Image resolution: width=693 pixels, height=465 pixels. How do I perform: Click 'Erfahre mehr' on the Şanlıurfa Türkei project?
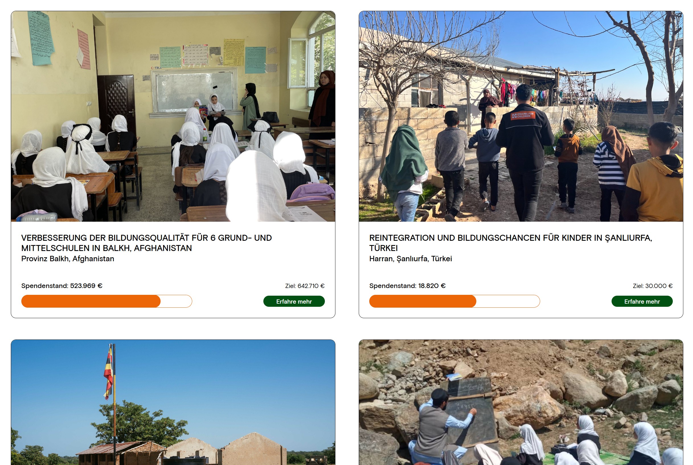click(642, 301)
